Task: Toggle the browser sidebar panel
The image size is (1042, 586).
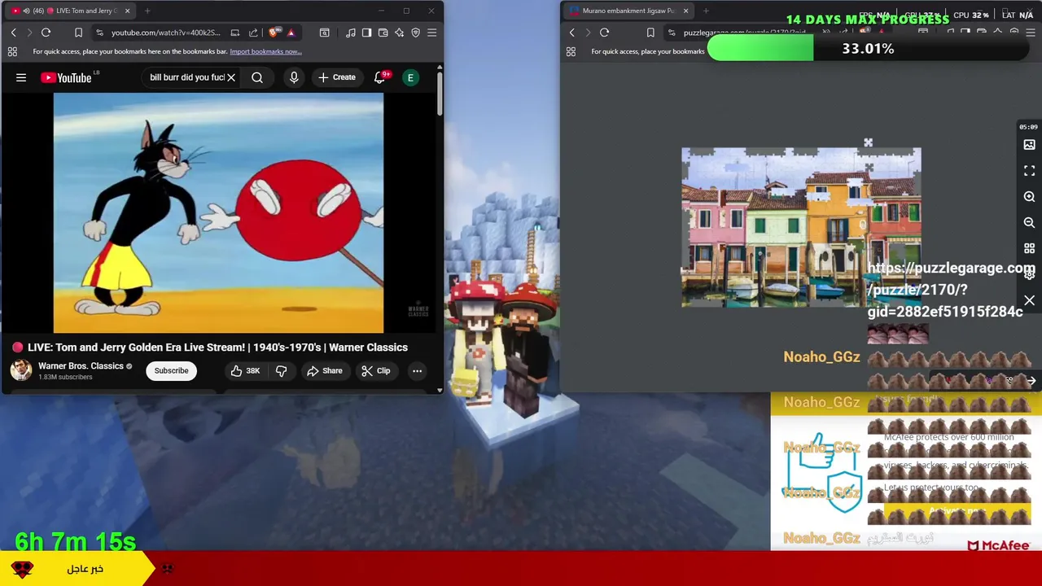Action: pos(366,33)
